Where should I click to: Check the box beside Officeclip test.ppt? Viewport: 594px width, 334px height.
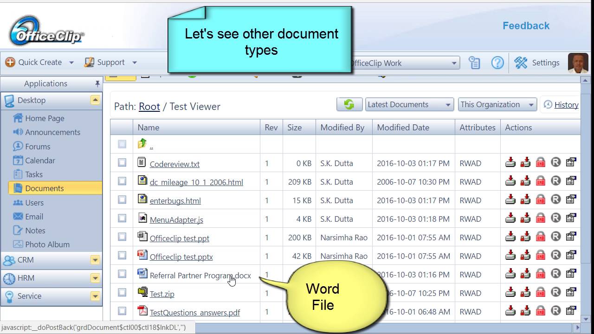(122, 237)
